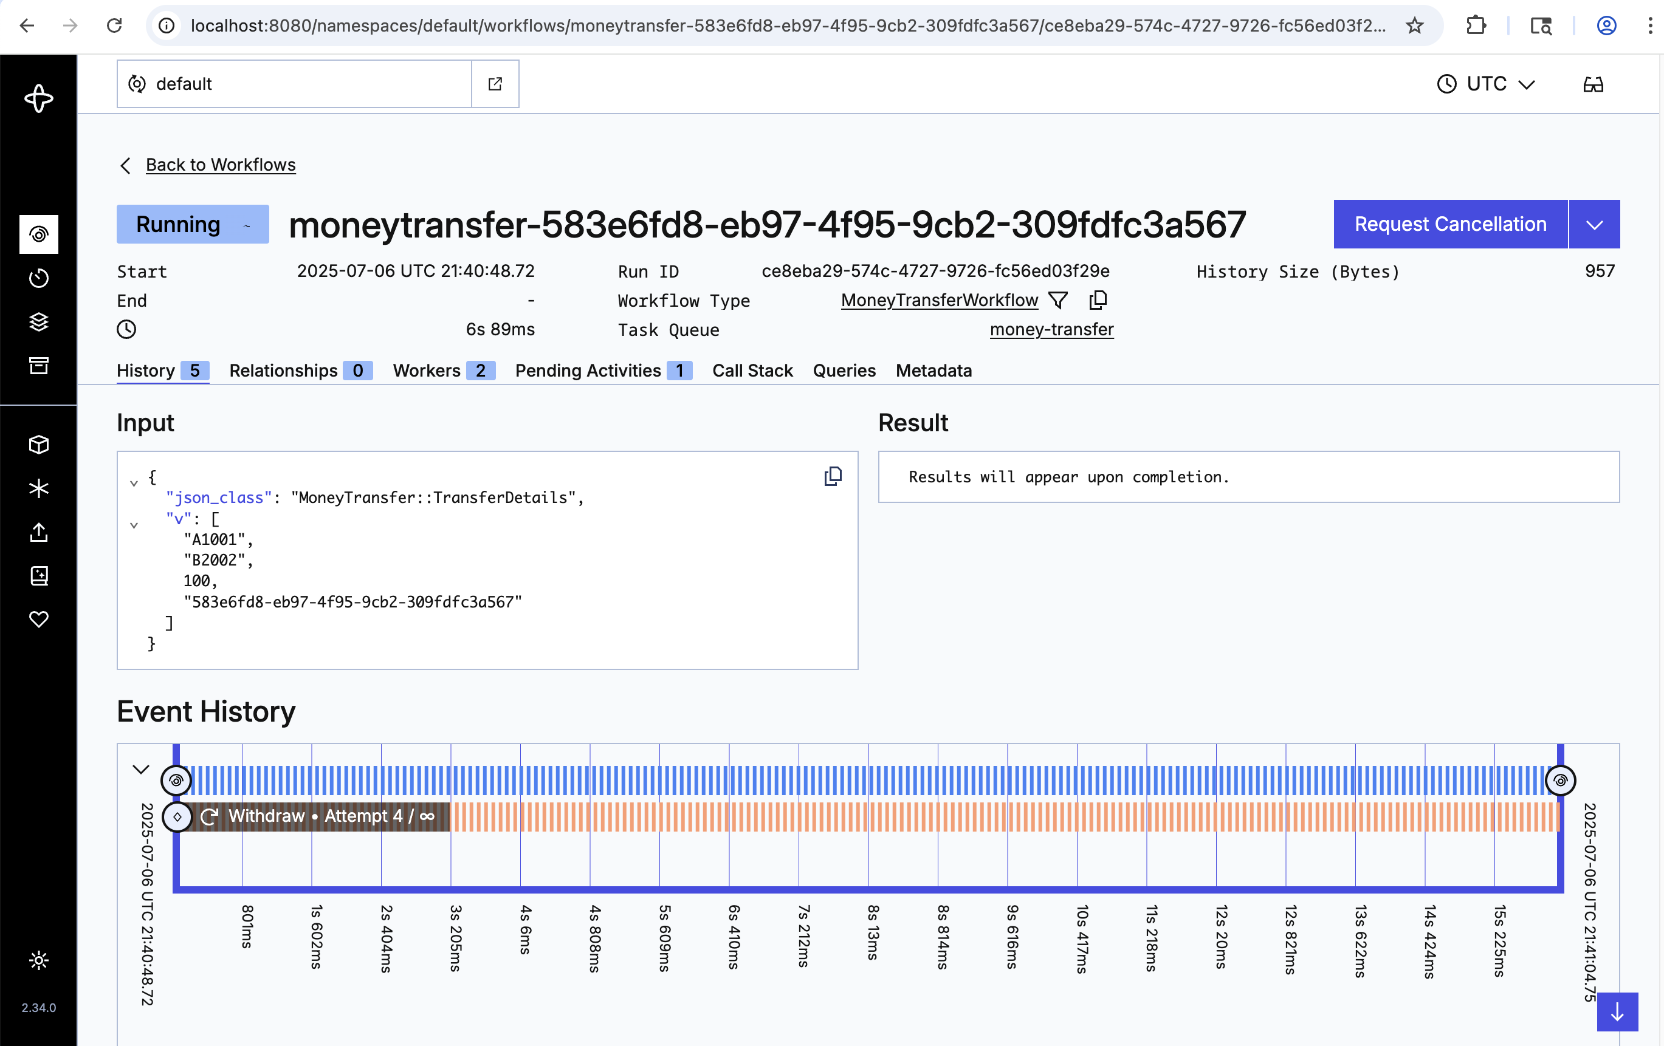Open Deployments using the cube sidebar icon
1664x1046 pixels.
pos(39,444)
